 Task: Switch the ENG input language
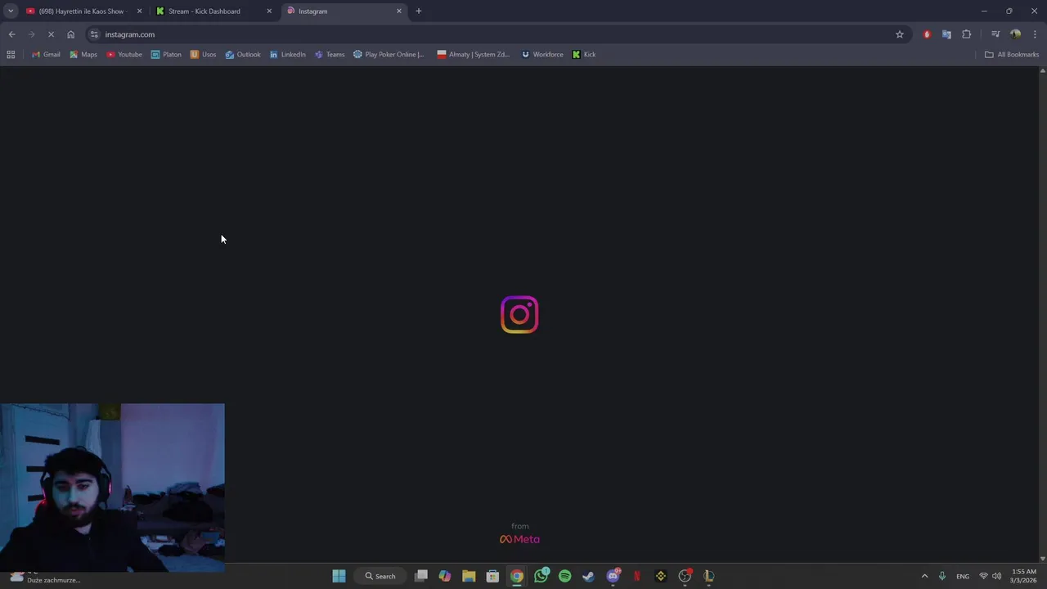963,576
